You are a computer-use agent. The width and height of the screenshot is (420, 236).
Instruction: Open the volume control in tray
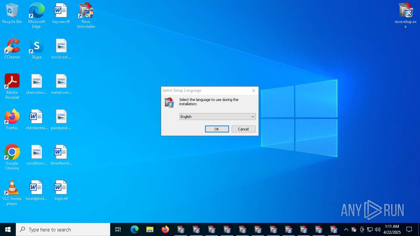click(378, 229)
